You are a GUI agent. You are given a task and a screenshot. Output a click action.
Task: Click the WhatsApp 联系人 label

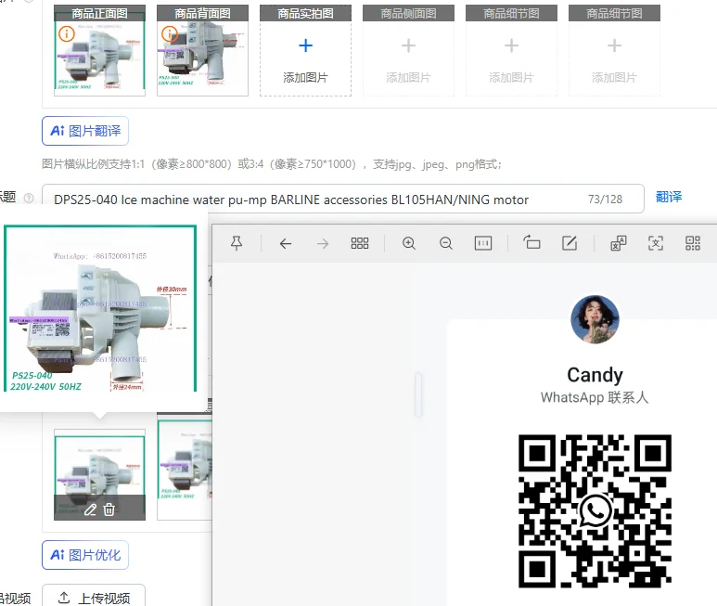coord(595,397)
